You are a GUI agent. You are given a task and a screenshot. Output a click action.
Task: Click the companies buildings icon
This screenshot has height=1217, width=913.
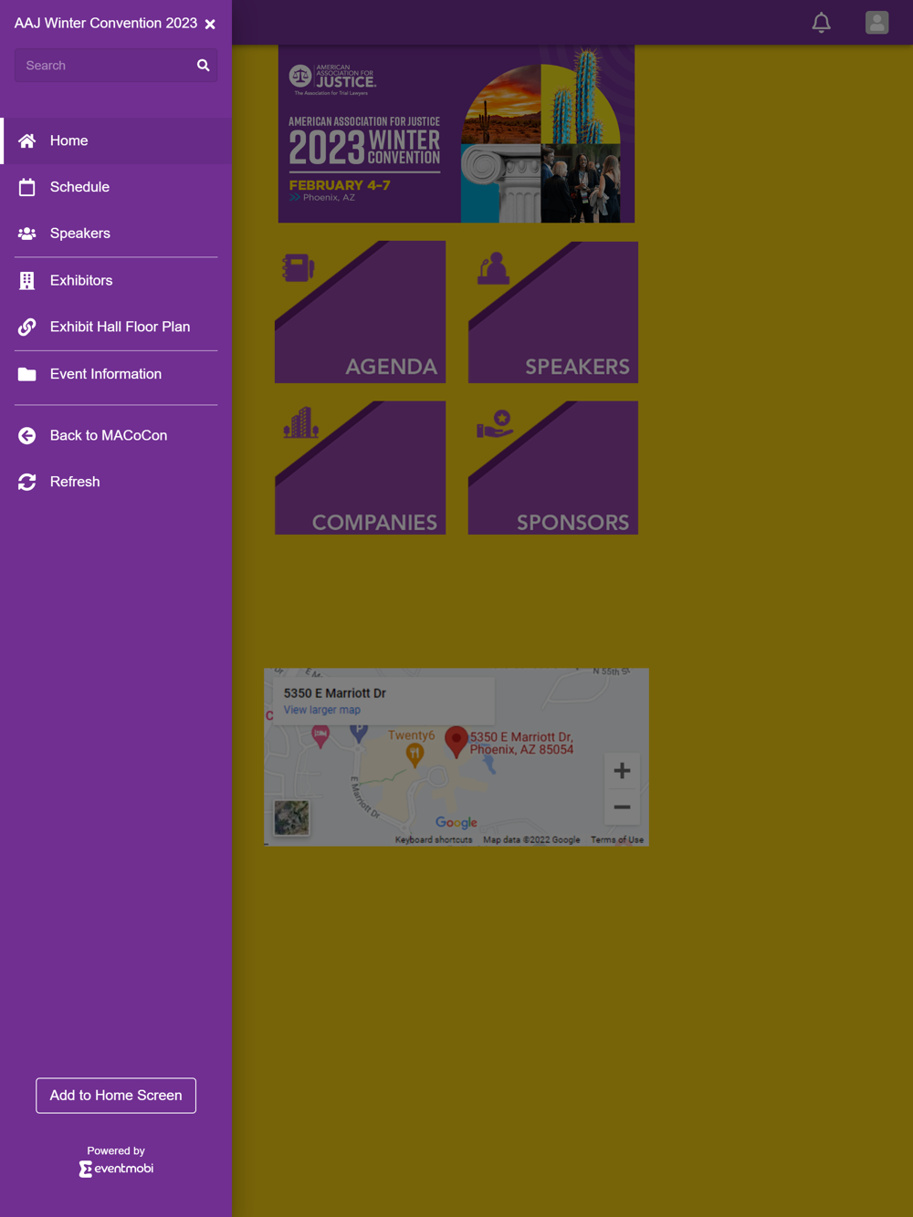coord(300,423)
